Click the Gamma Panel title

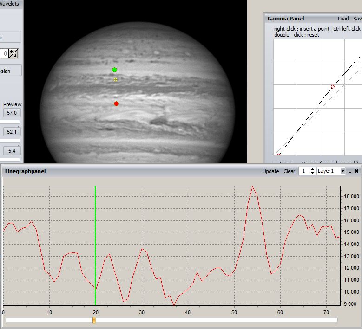pyautogui.click(x=286, y=19)
